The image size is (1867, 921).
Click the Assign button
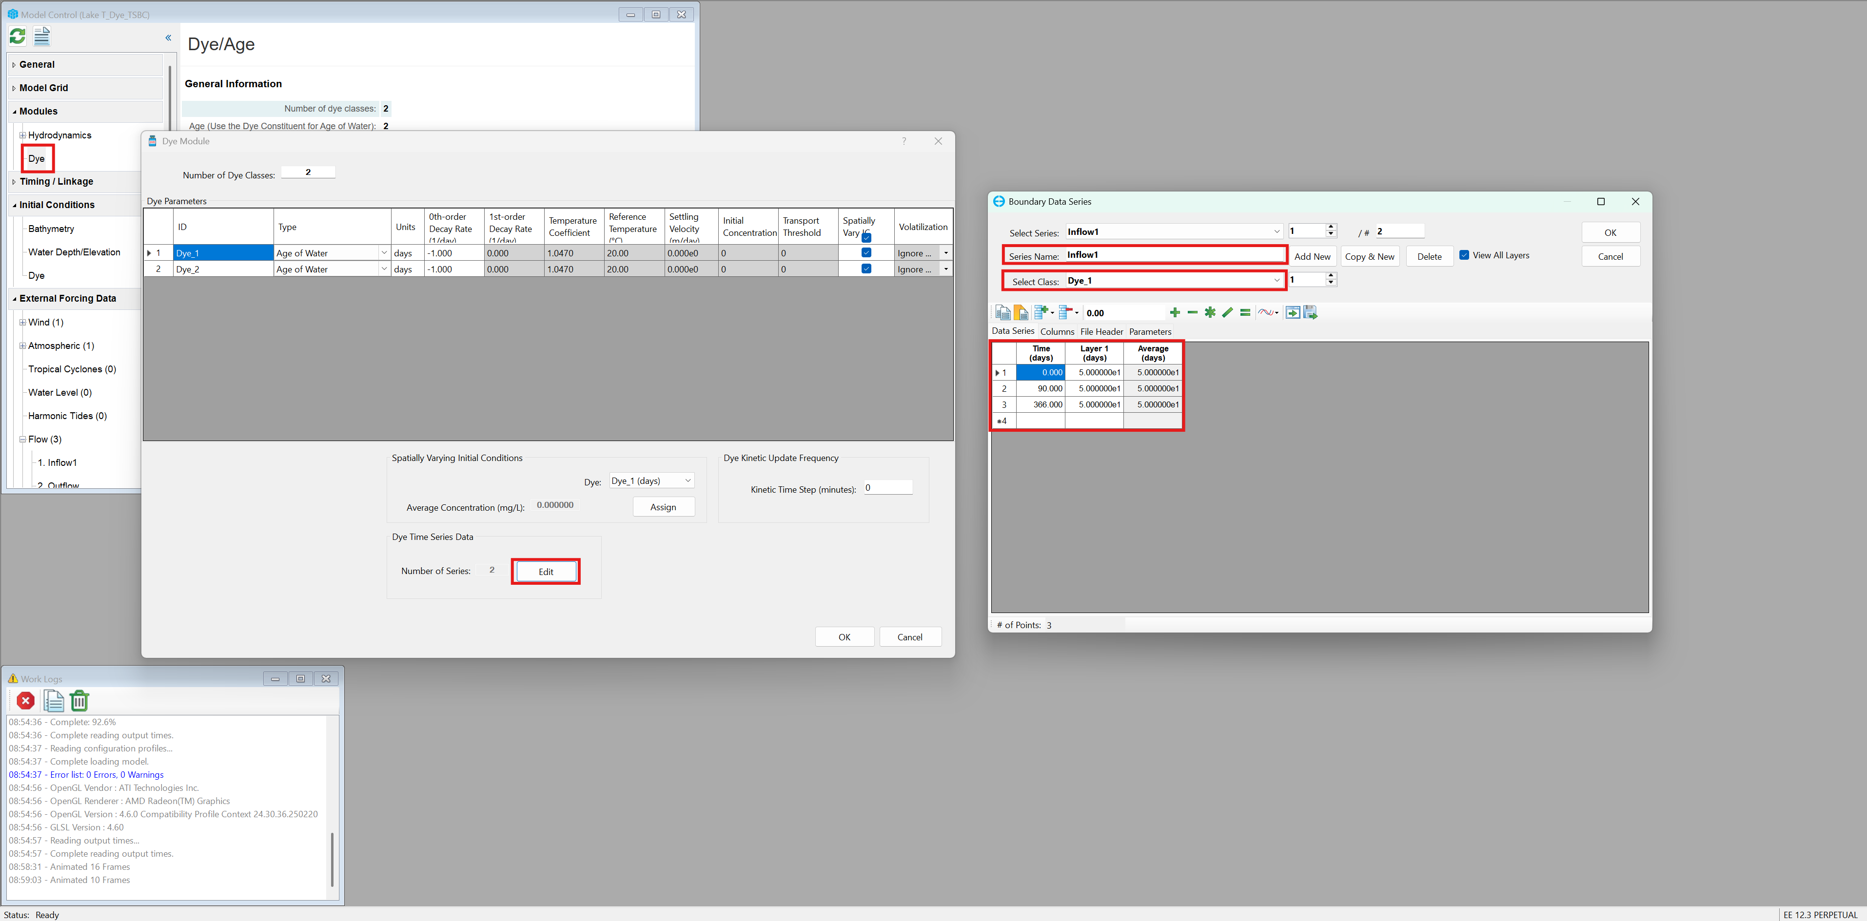(663, 507)
